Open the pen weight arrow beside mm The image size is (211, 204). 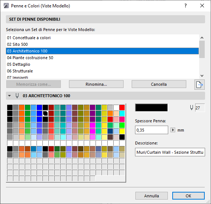[173, 130]
